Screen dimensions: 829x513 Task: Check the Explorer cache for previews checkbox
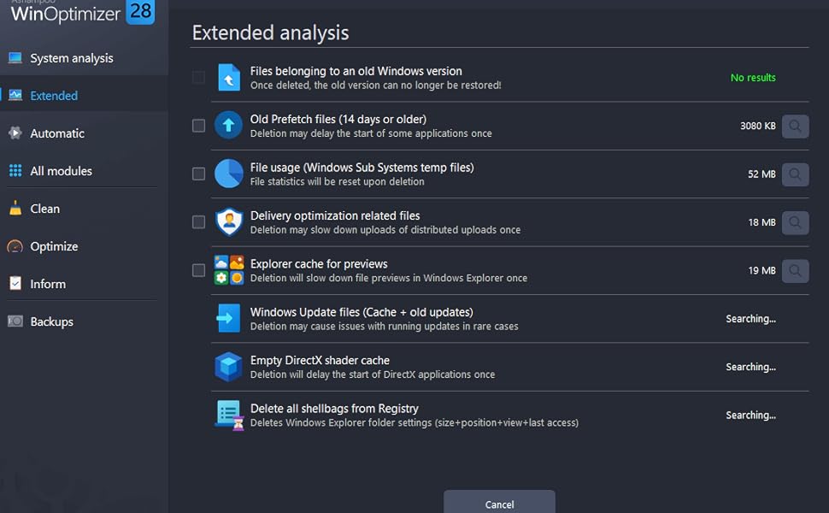[x=198, y=269]
